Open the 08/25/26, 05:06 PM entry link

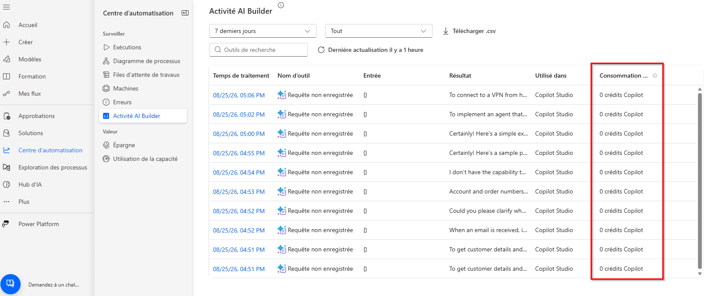click(x=239, y=95)
